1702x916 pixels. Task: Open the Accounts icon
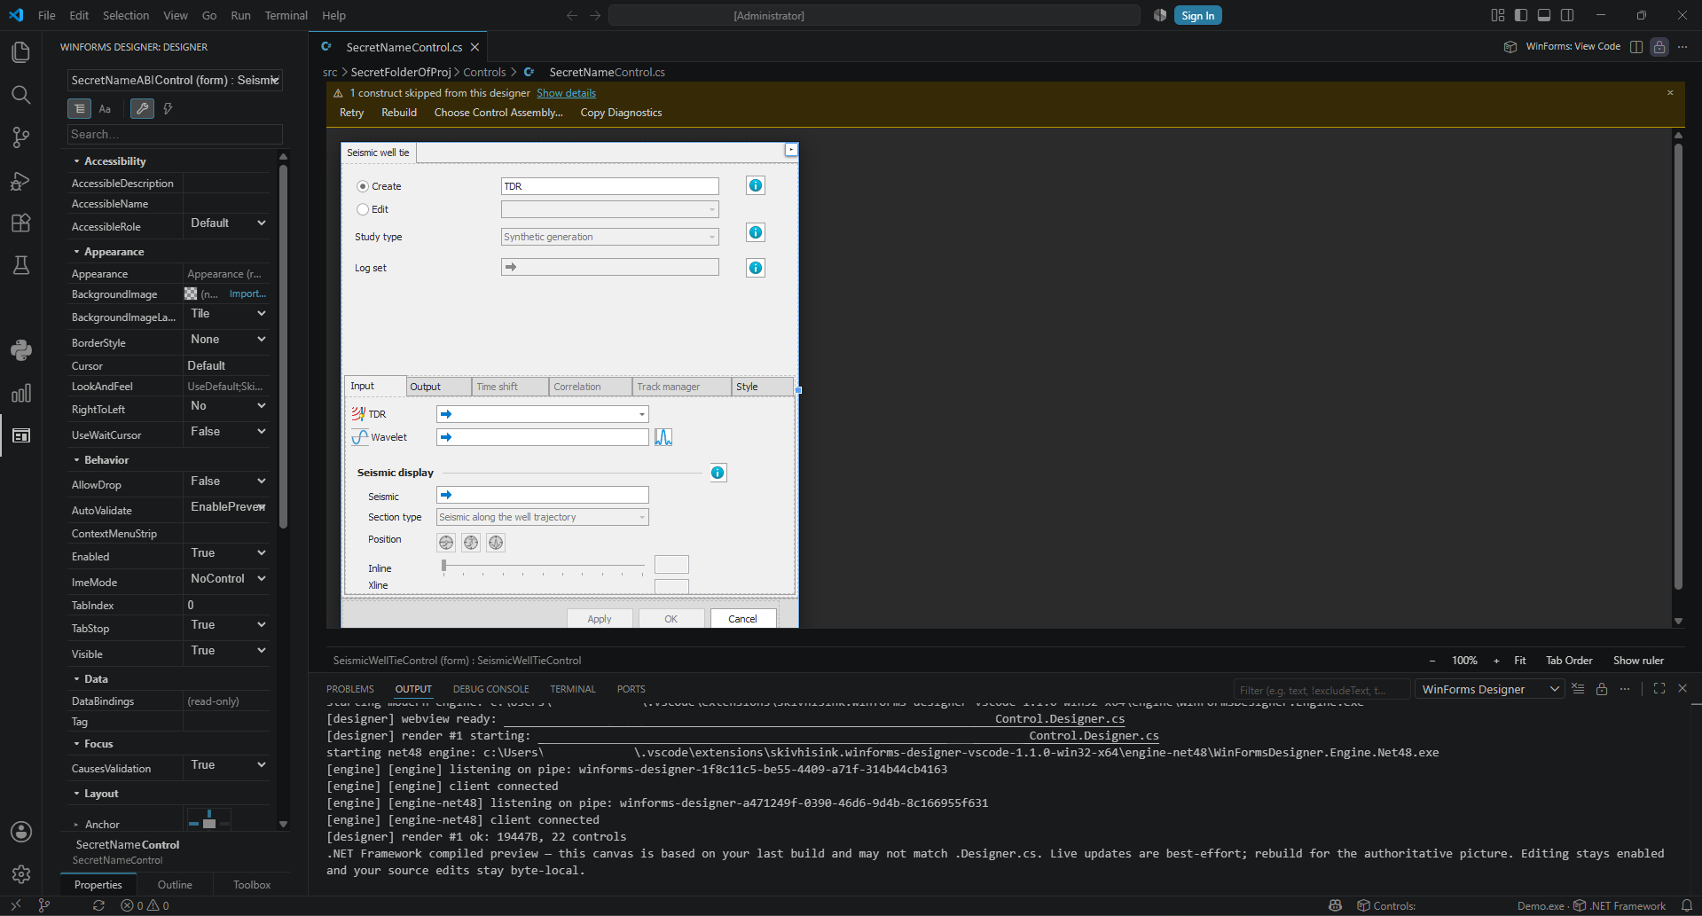pyautogui.click(x=21, y=832)
